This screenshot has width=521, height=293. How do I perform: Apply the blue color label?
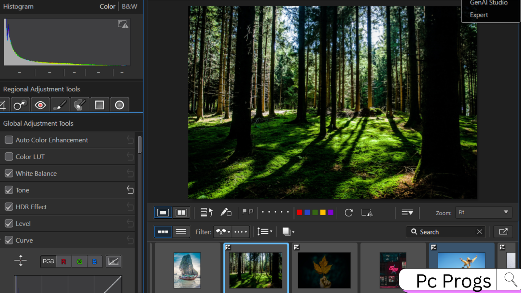307,213
